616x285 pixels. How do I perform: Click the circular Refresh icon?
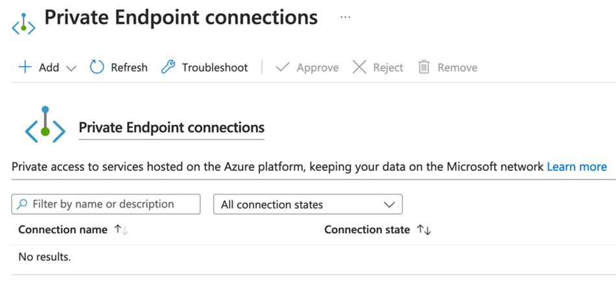click(x=97, y=67)
